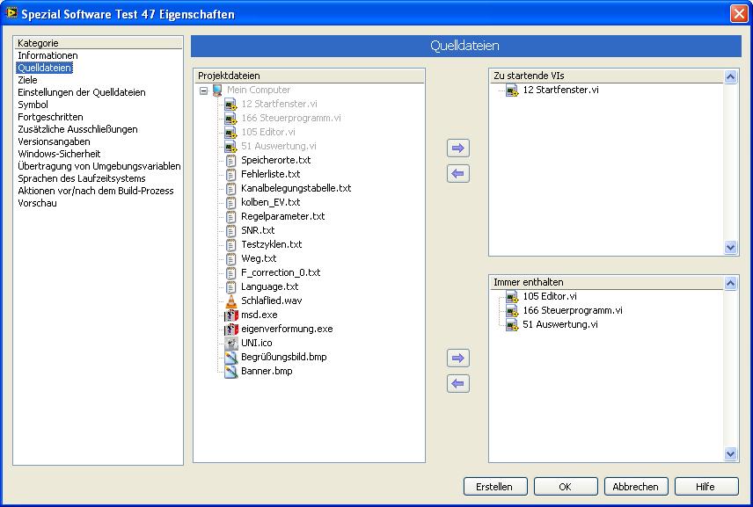Click the Banner.bmp icon

(231, 371)
